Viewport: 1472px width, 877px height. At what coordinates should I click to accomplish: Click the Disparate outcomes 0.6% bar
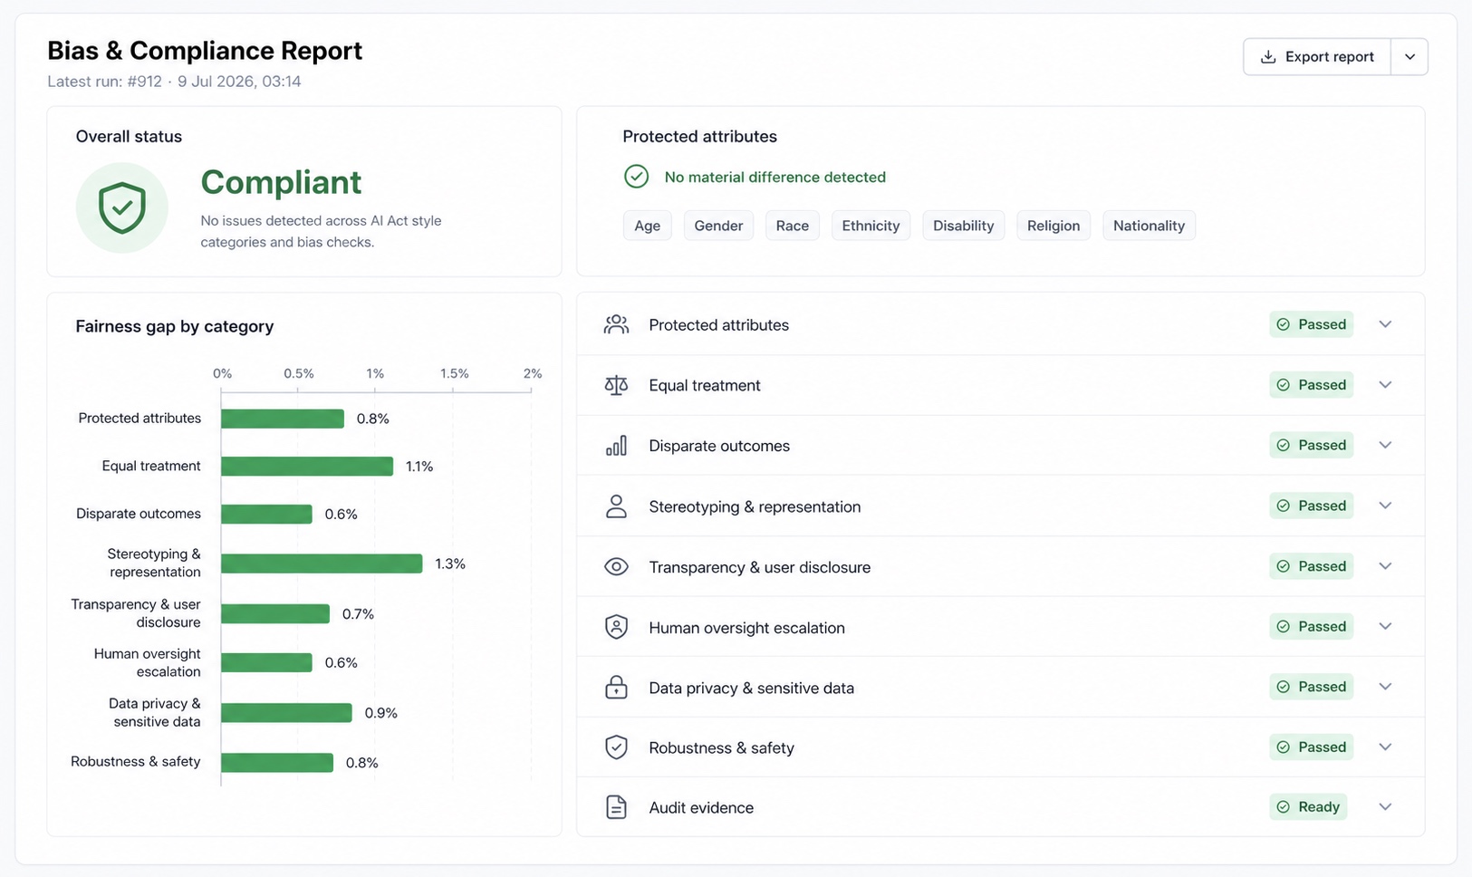(266, 515)
